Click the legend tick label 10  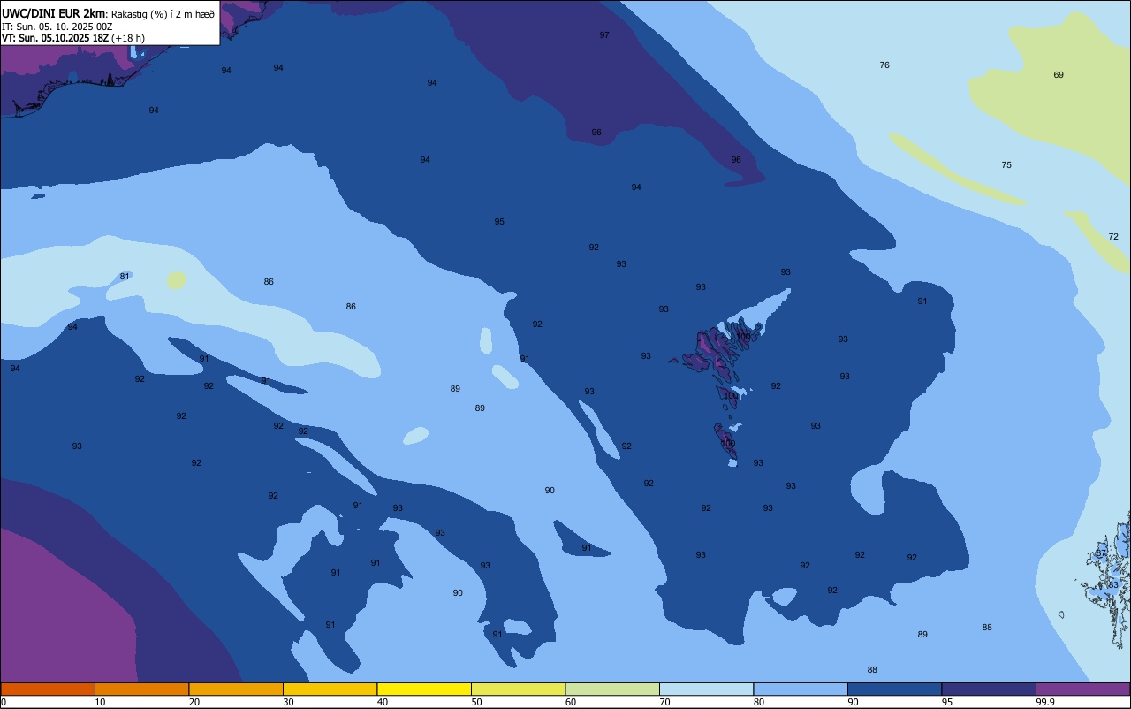click(100, 702)
